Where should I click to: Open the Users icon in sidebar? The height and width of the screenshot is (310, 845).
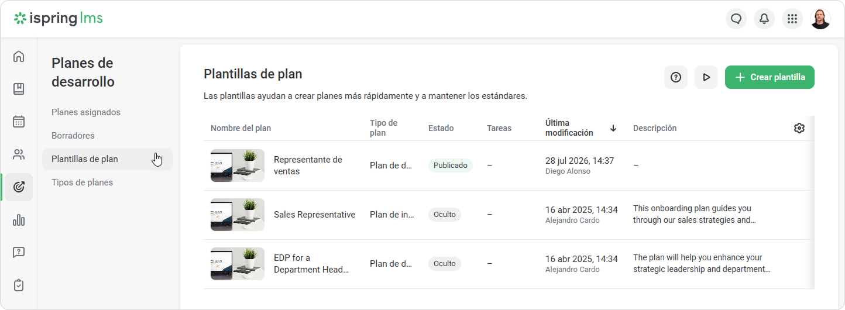click(x=19, y=154)
